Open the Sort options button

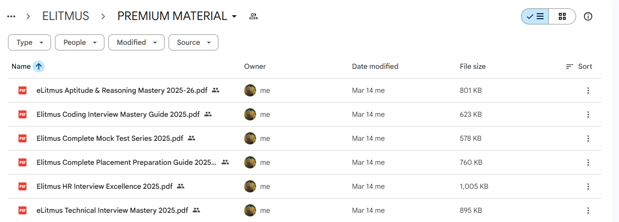[x=579, y=66]
